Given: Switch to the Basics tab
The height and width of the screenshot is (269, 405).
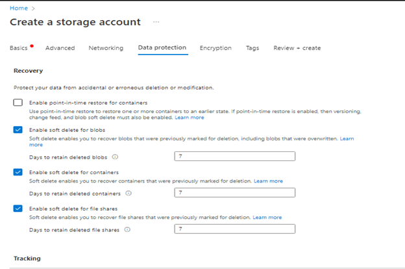Looking at the screenshot, I should [19, 48].
